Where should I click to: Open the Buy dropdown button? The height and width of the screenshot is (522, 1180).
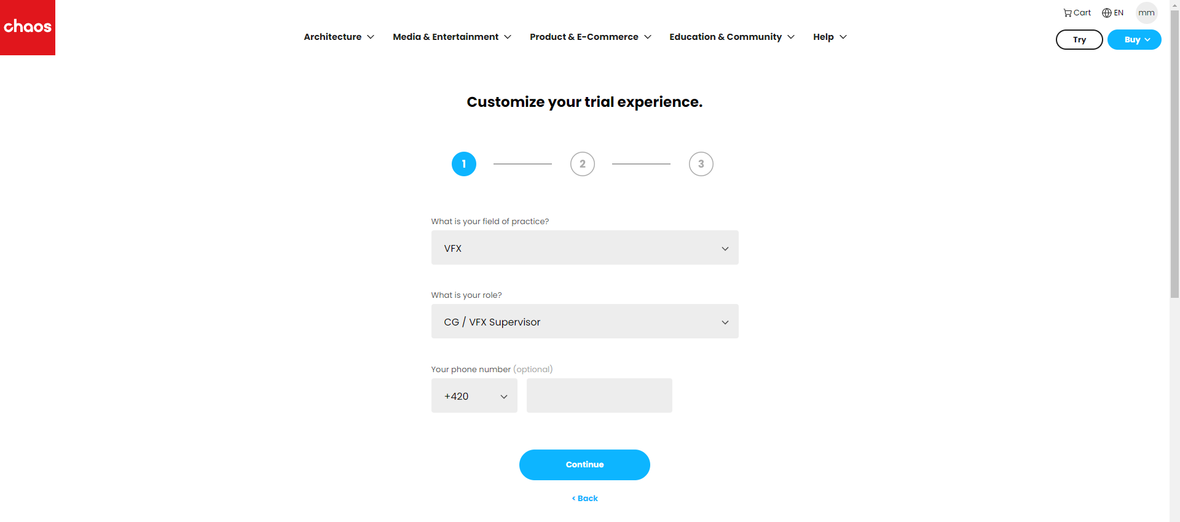click(1135, 39)
